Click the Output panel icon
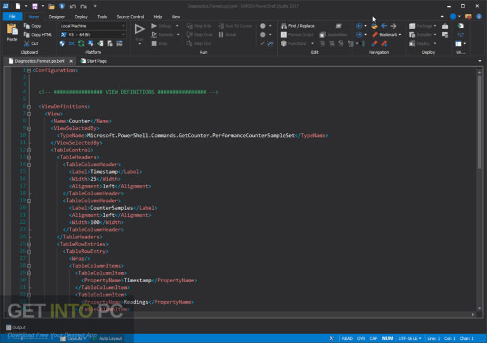The width and height of the screenshot is (487, 343). pyautogui.click(x=9, y=327)
